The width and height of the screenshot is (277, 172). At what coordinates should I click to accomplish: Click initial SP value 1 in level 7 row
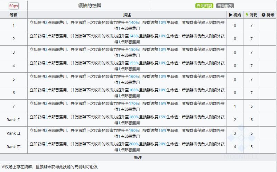click(x=235, y=106)
